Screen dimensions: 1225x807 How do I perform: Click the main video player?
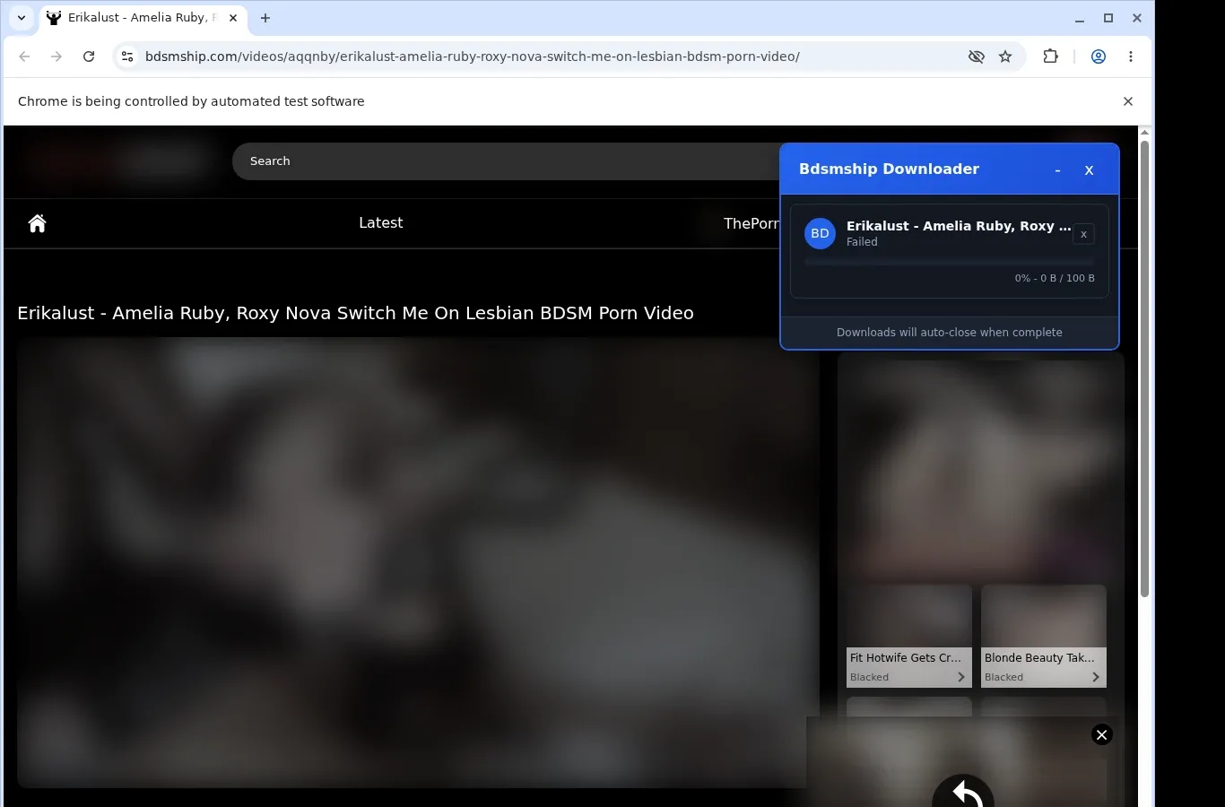418,562
